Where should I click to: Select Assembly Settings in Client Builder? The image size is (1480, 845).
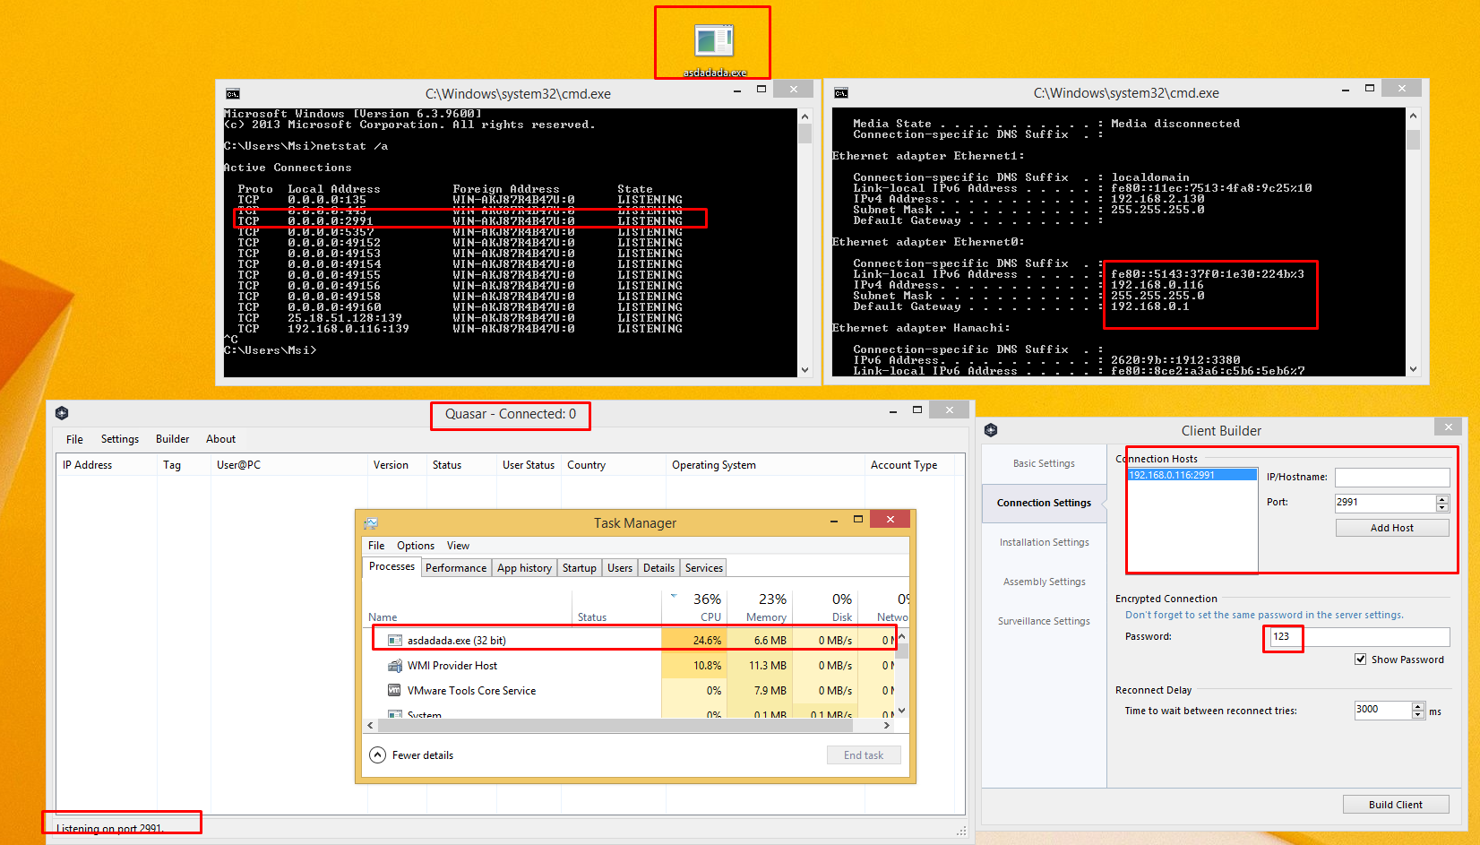[1044, 582]
